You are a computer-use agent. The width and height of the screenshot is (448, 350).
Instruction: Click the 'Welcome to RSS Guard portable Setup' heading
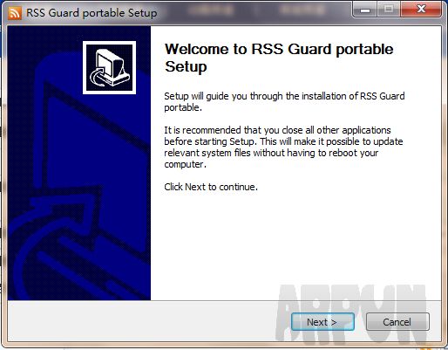click(x=279, y=58)
